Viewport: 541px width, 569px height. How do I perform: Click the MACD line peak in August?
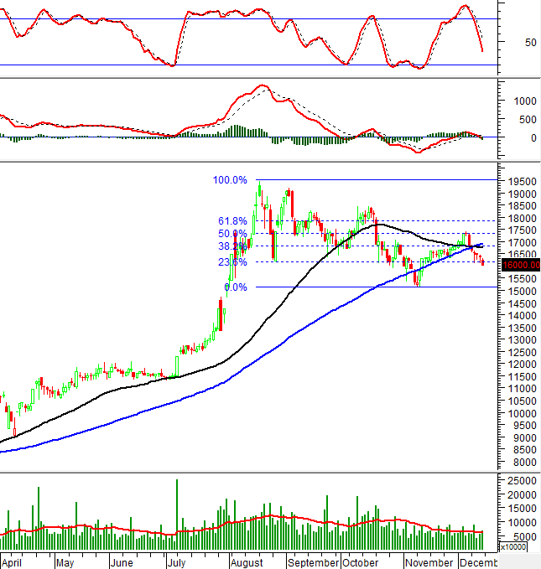263,85
